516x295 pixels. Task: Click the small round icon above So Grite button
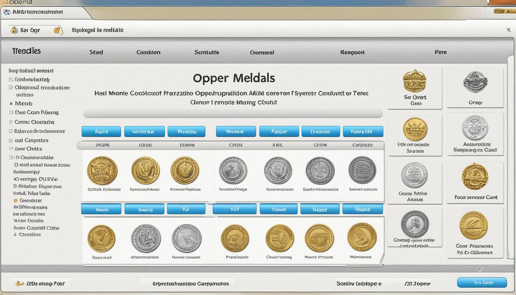[480, 269]
